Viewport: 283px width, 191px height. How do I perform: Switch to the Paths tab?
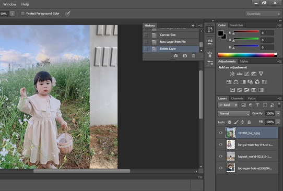click(252, 99)
